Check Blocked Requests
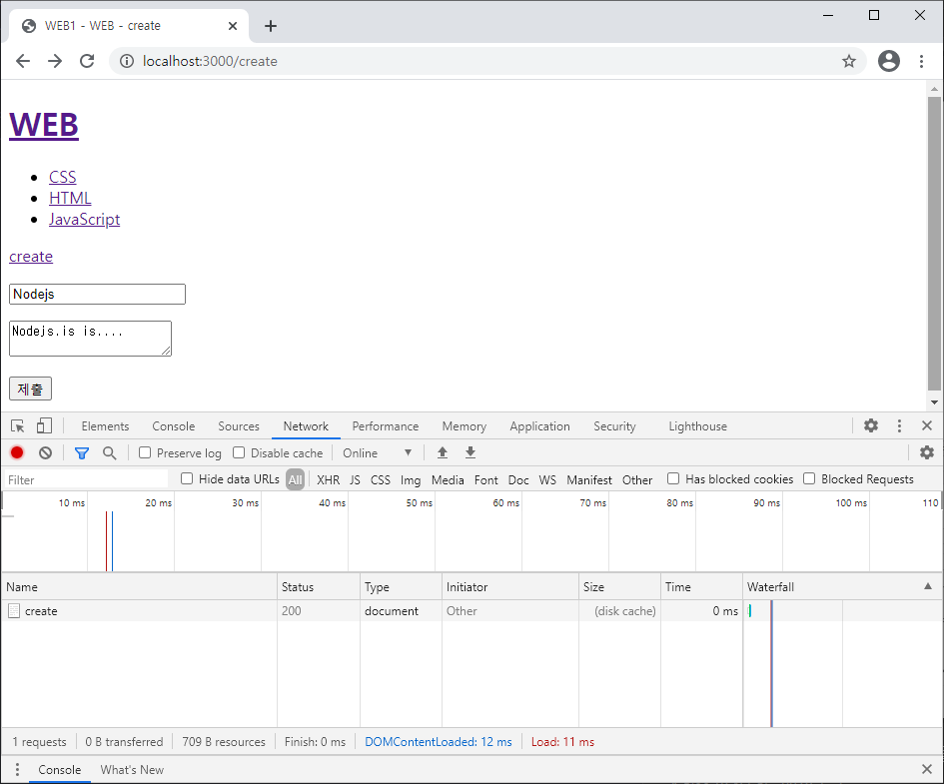 pyautogui.click(x=810, y=479)
